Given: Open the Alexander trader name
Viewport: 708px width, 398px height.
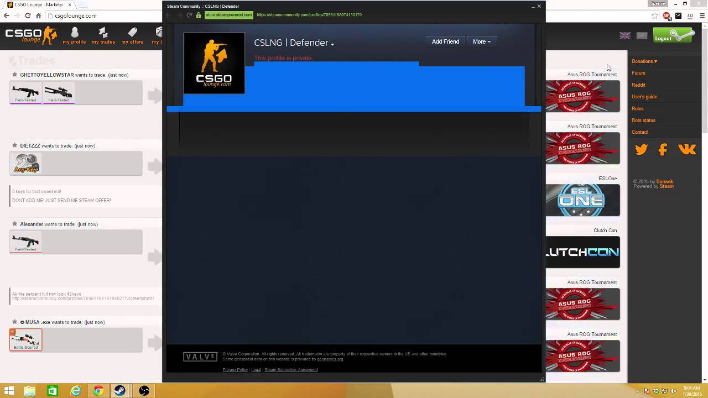Looking at the screenshot, I should 32,224.
